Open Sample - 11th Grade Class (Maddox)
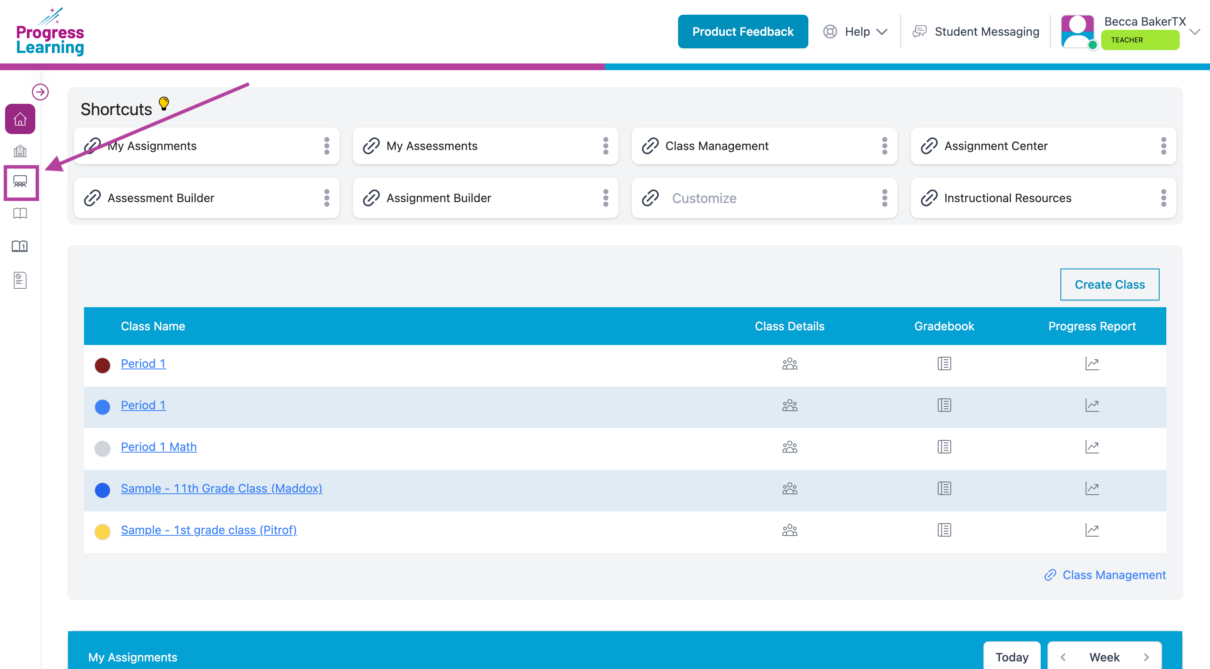 (x=222, y=489)
